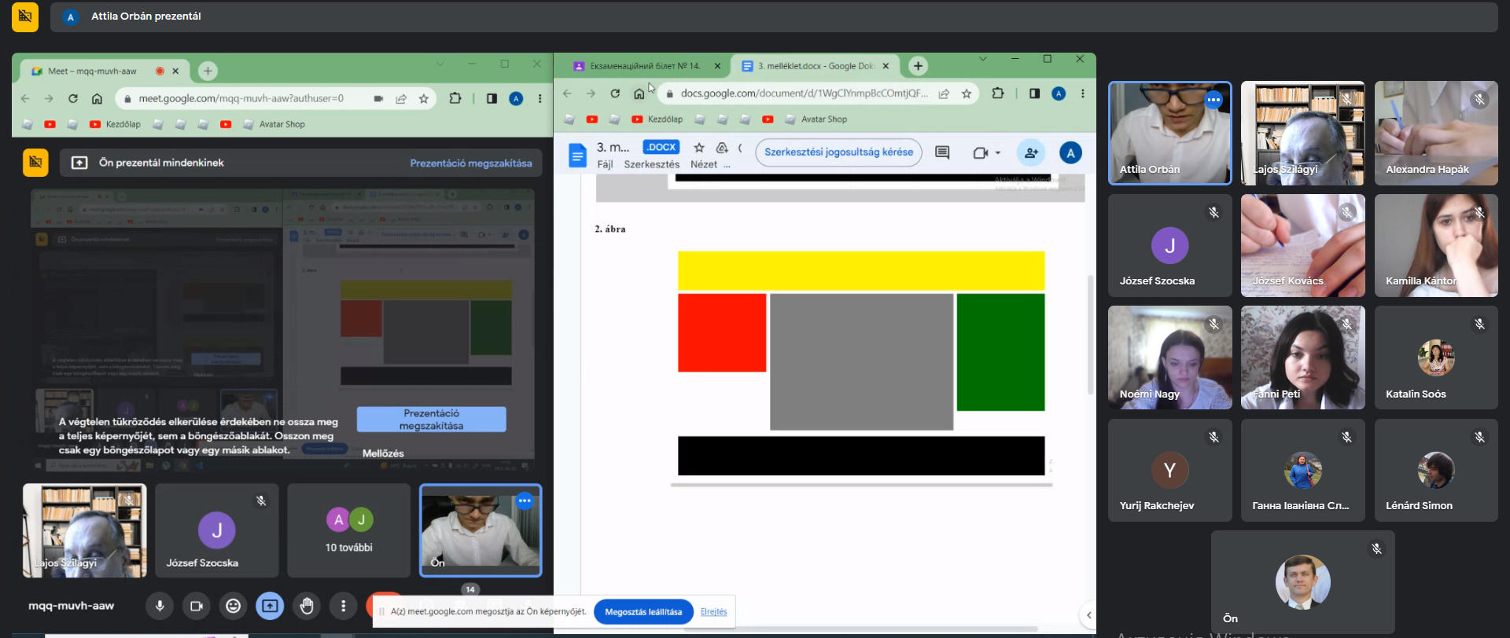Image resolution: width=1510 pixels, height=638 pixels.
Task: Click the yellow rectangle in the figure
Action: 861,271
